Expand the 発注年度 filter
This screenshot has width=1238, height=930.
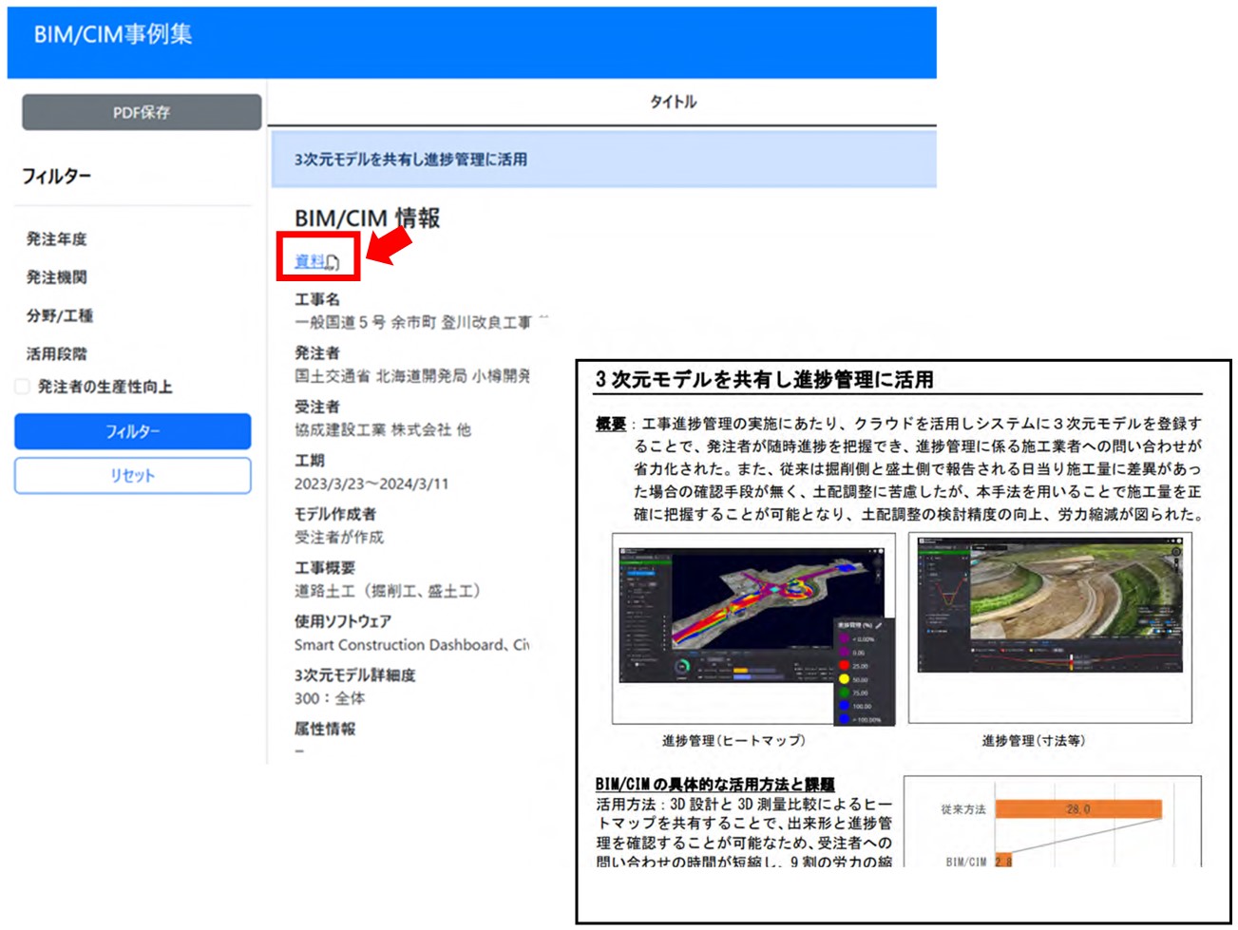tap(56, 239)
